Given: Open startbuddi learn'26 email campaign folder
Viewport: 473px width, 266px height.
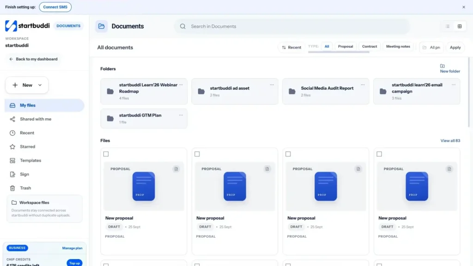Looking at the screenshot, I should [417, 91].
